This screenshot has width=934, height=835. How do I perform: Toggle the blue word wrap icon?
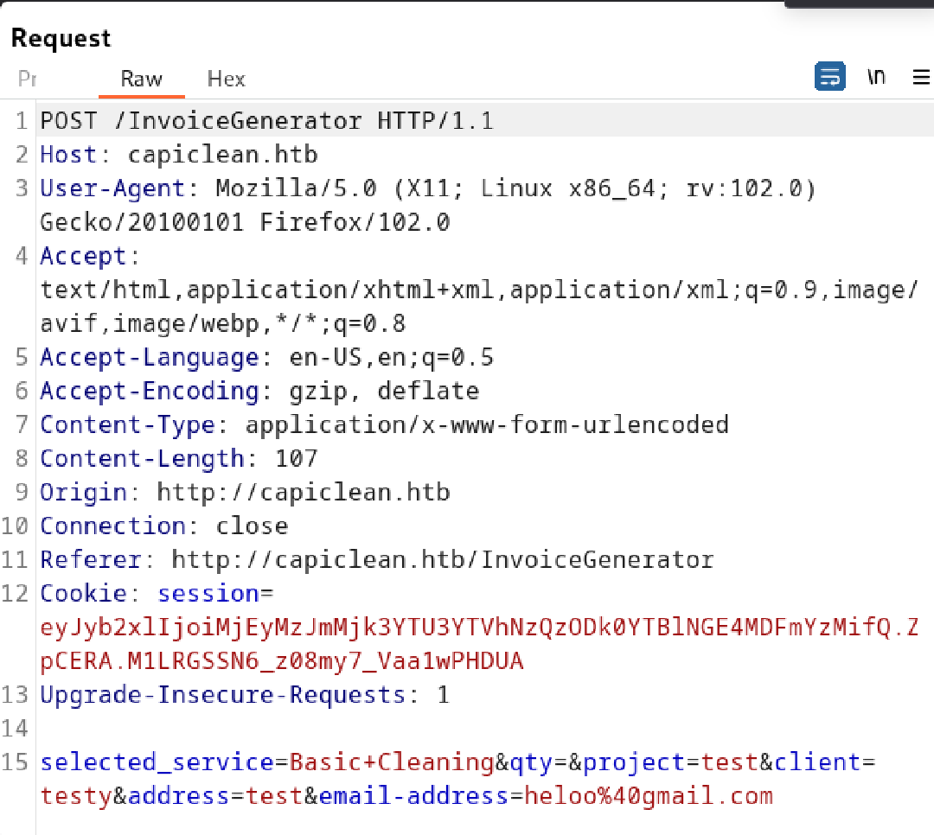(x=829, y=77)
